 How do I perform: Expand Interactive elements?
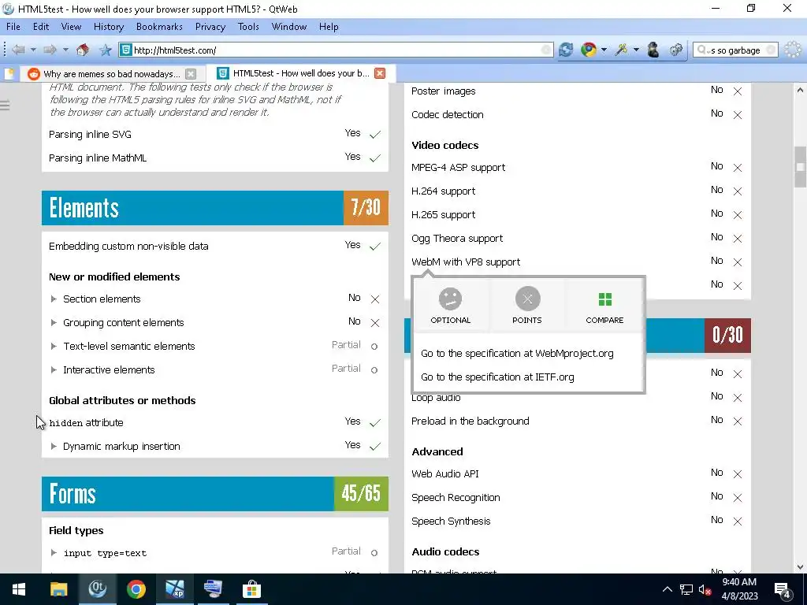pyautogui.click(x=54, y=370)
